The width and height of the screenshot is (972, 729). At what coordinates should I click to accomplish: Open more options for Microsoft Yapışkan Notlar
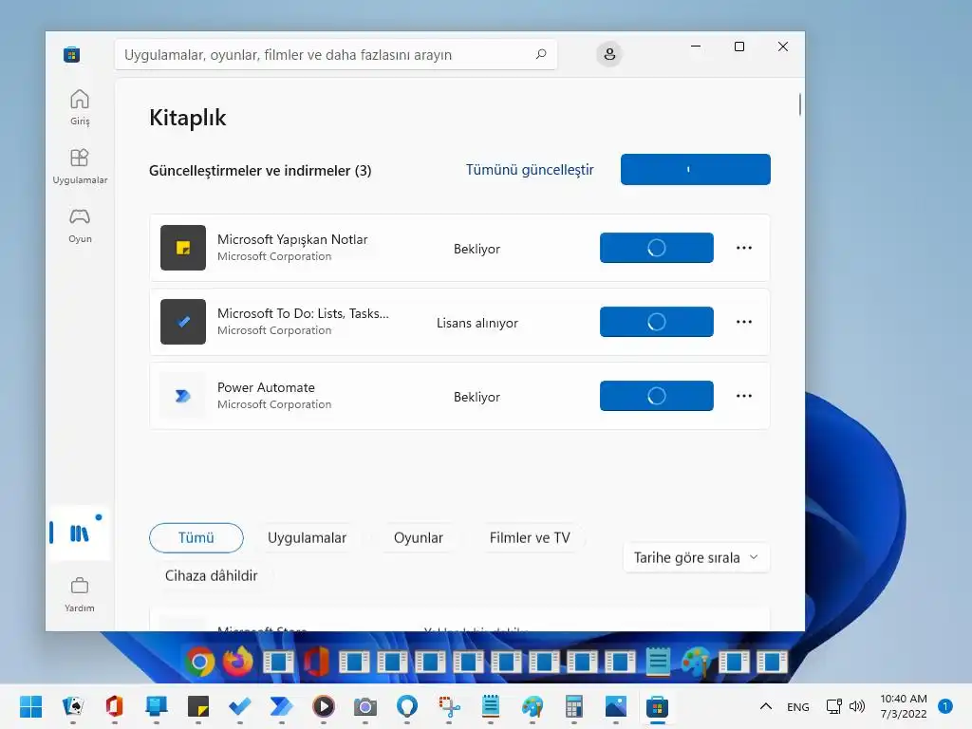744,248
